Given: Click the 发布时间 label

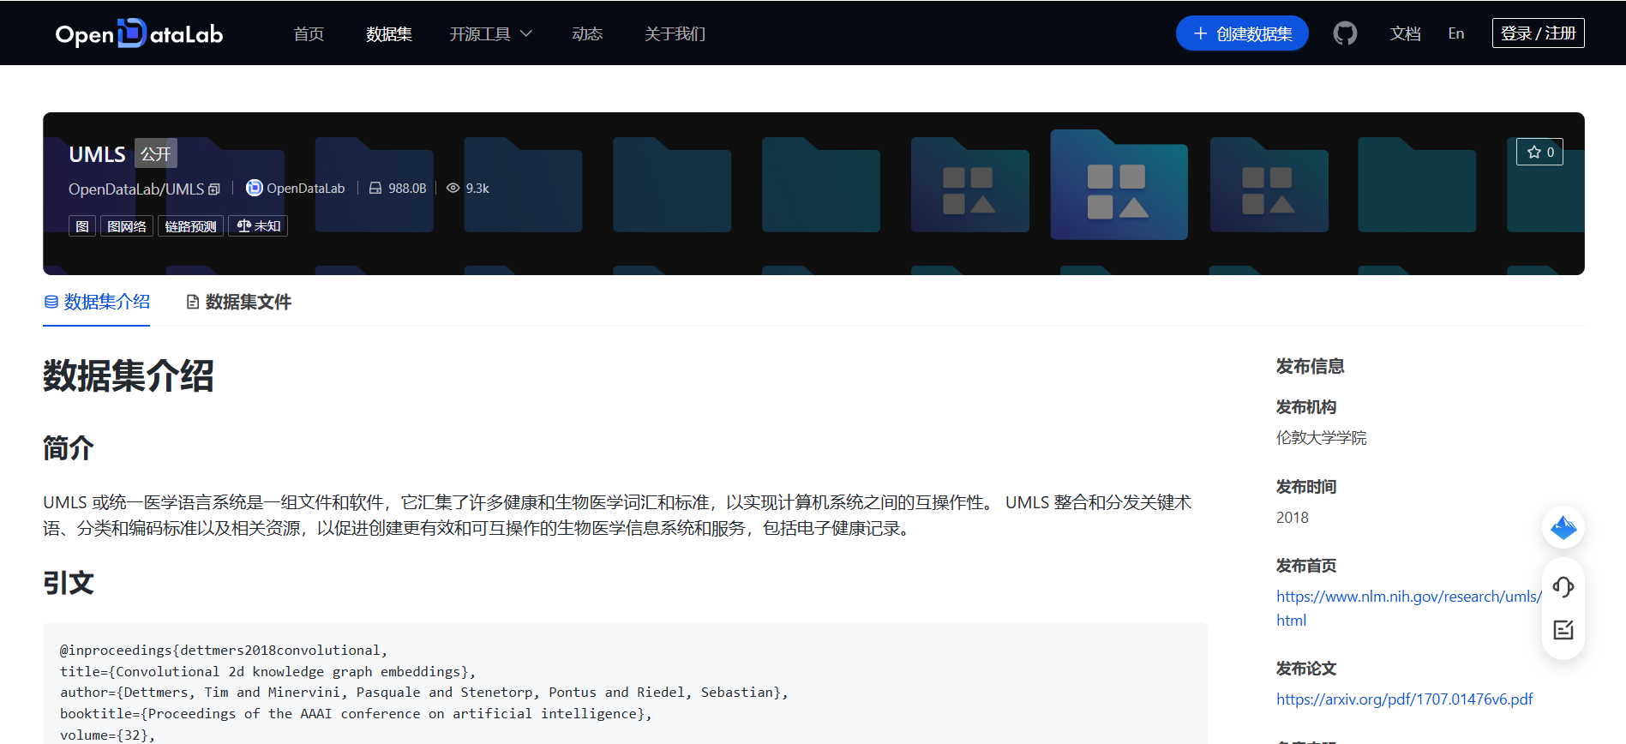Looking at the screenshot, I should click(x=1305, y=486).
